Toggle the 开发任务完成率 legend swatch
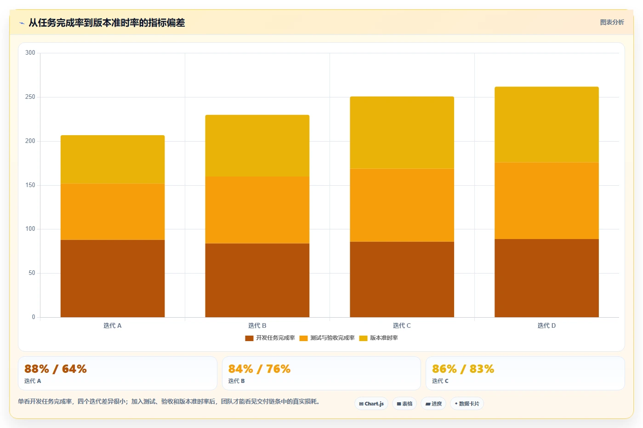Screen dimensions: 643x428 pyautogui.click(x=249, y=338)
